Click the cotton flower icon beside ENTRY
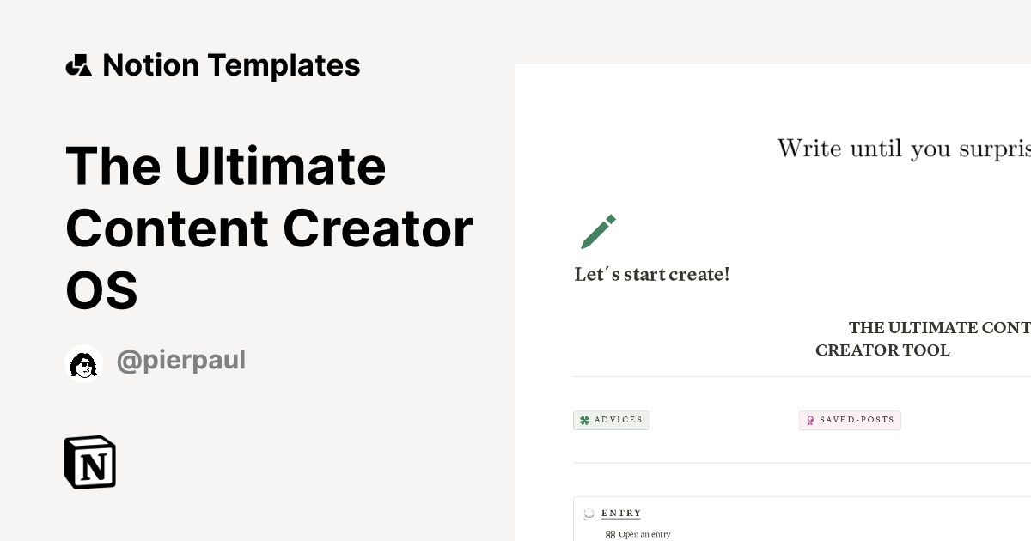 589,513
